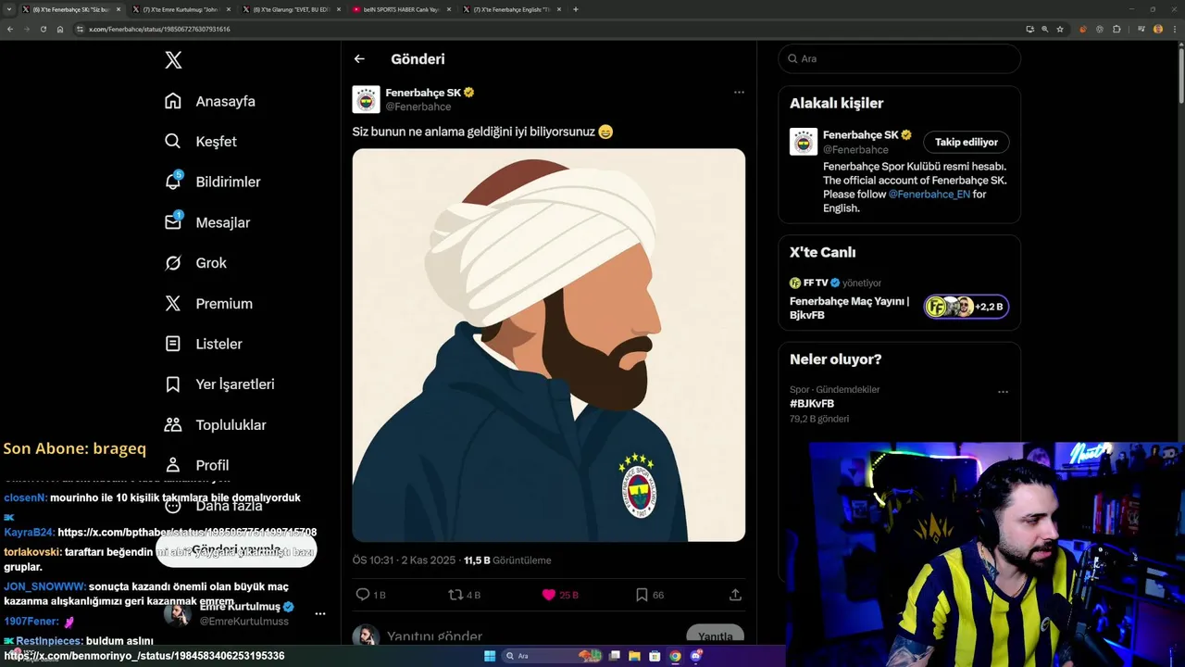
Task: Open File Explorer from the taskbar
Action: click(x=635, y=656)
